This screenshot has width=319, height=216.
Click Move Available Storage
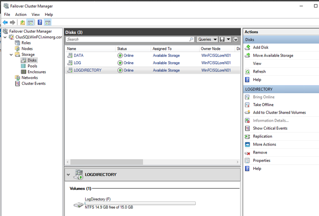point(273,55)
